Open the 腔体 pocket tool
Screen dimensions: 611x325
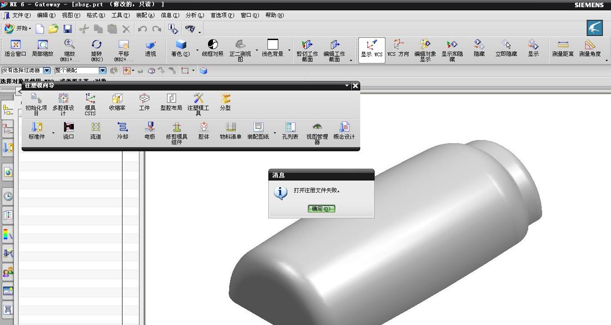(x=204, y=131)
